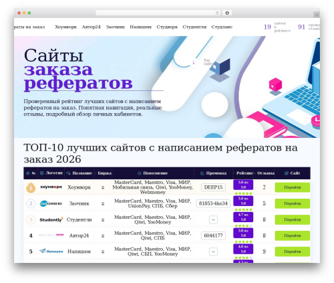The width and height of the screenshot is (334, 283).
Task: Open the Студентли navigation link
Action: [194, 27]
